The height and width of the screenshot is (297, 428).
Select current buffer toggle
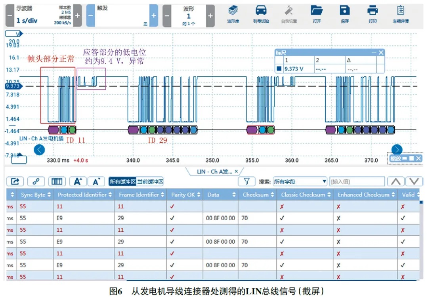pyautogui.click(x=150, y=182)
